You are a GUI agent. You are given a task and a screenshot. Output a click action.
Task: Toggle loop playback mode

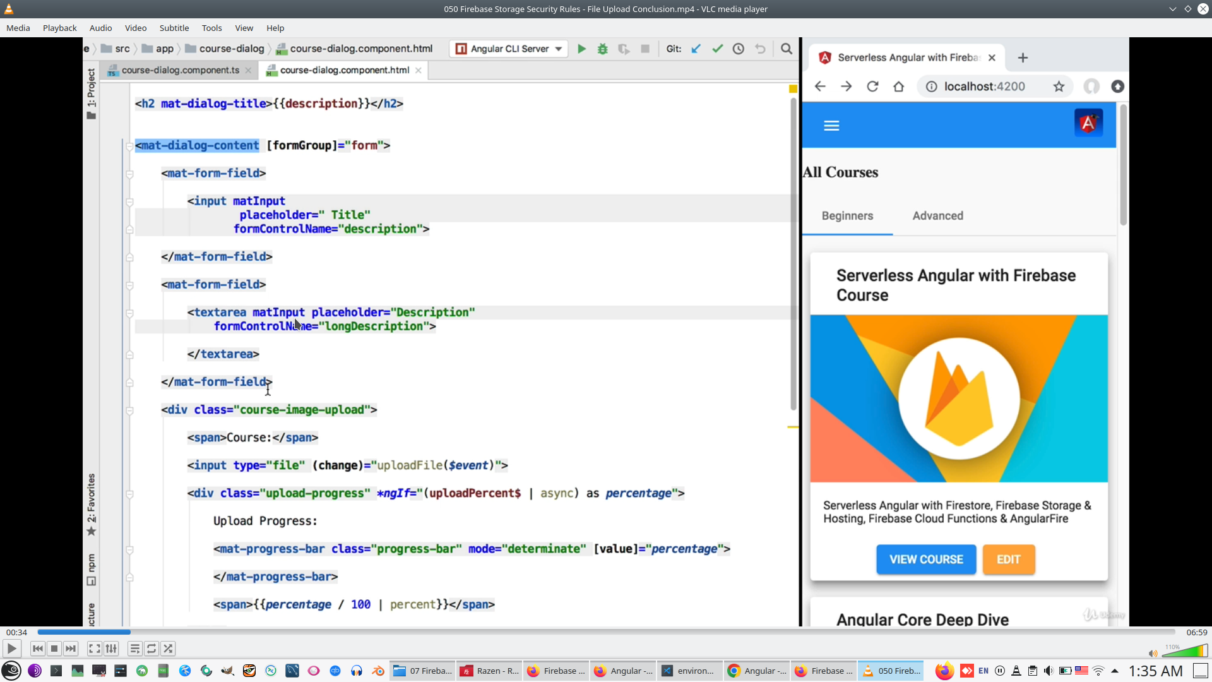coord(151,649)
